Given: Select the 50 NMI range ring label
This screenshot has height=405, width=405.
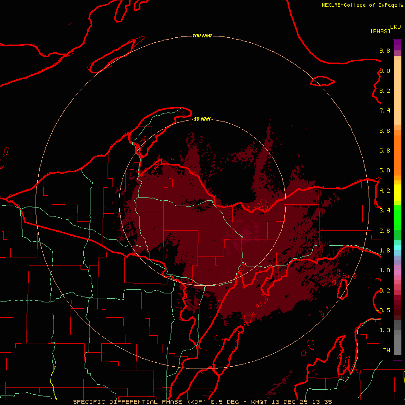Looking at the screenshot, I should [202, 119].
